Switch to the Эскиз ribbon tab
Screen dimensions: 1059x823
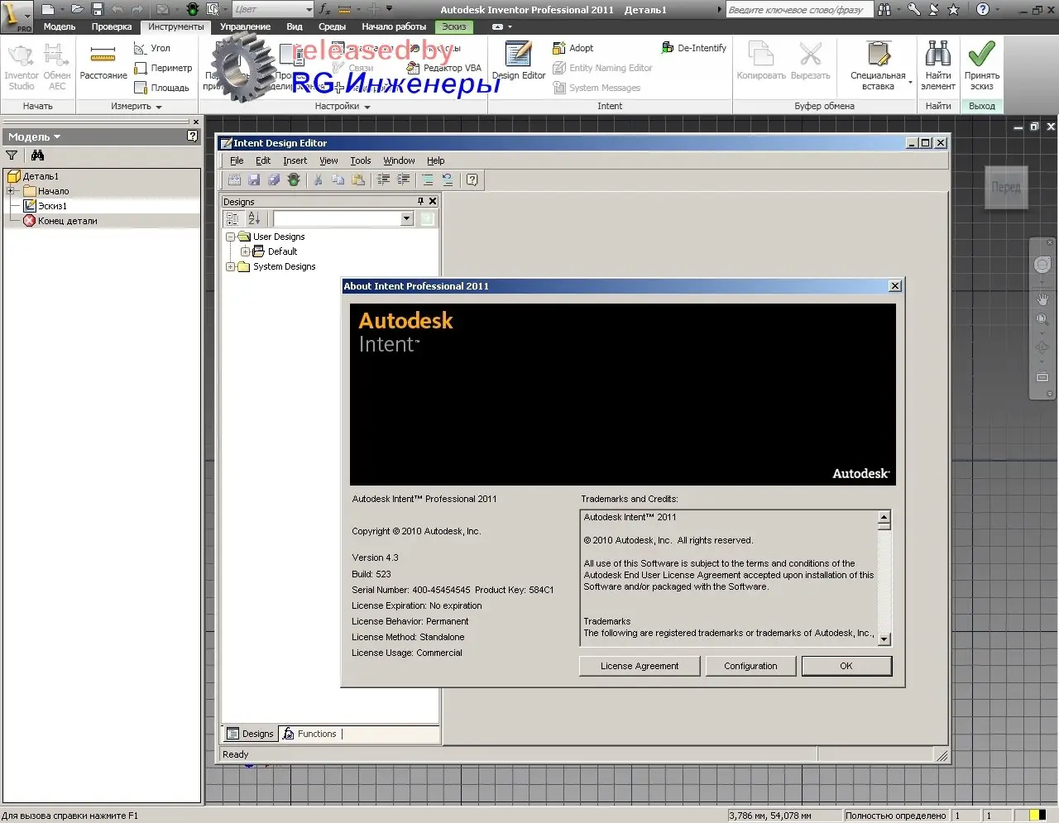pyautogui.click(x=453, y=26)
